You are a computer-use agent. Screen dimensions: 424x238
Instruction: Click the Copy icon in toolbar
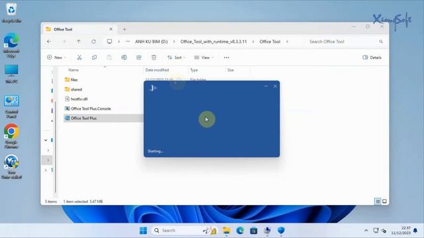(x=94, y=58)
